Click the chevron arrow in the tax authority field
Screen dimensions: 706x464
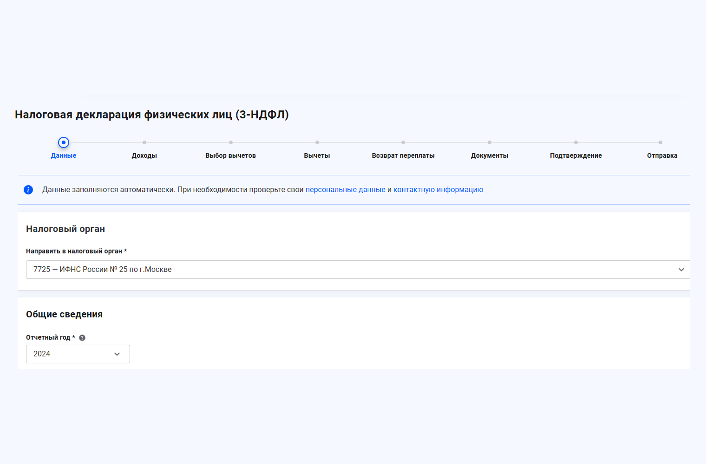681,270
